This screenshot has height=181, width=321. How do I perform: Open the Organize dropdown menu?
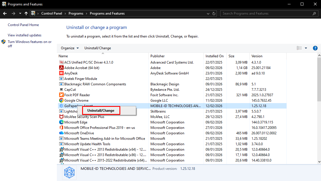(70, 48)
